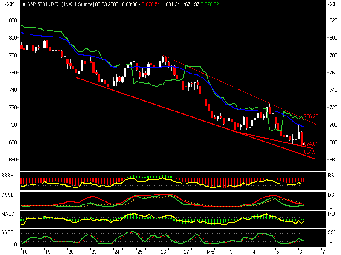
Task: Open the MACD indicator panel label
Action: click(8, 214)
